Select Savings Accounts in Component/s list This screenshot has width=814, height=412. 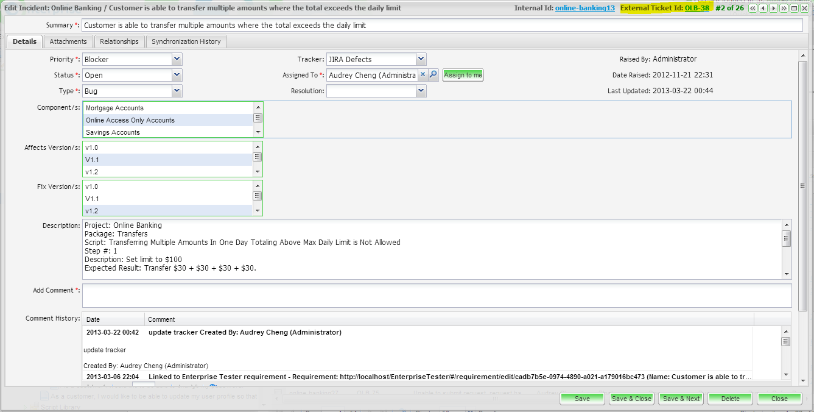point(113,132)
